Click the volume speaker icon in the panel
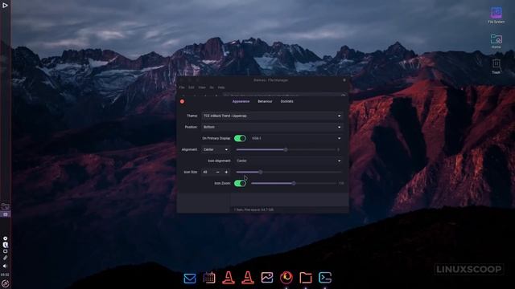This screenshot has width=515, height=289. (x=5, y=266)
